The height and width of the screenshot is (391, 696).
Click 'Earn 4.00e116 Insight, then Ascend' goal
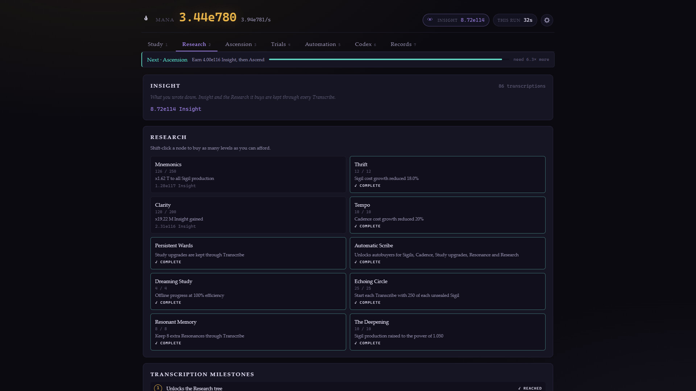pyautogui.click(x=228, y=60)
